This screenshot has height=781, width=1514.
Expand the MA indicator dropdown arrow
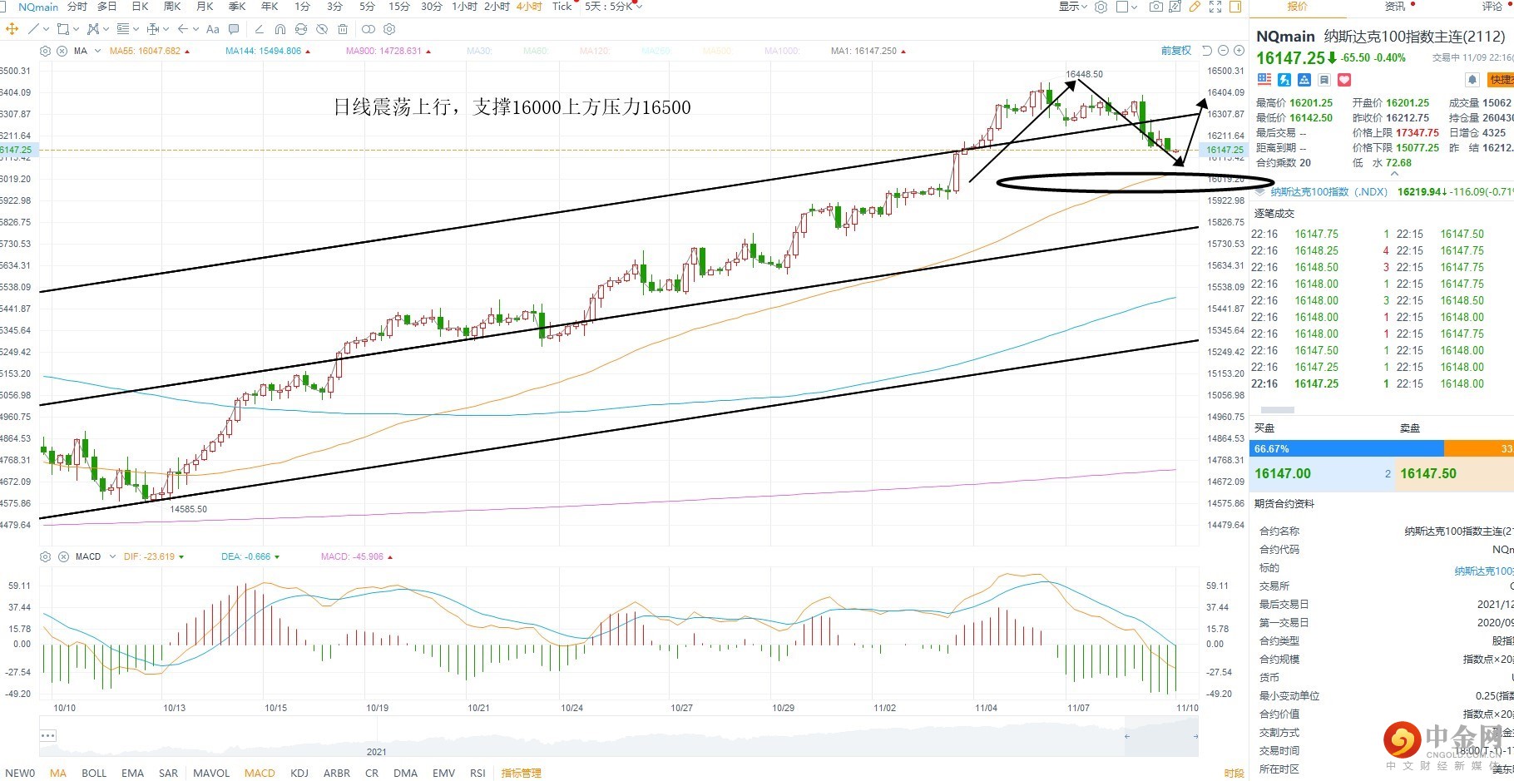click(x=97, y=52)
